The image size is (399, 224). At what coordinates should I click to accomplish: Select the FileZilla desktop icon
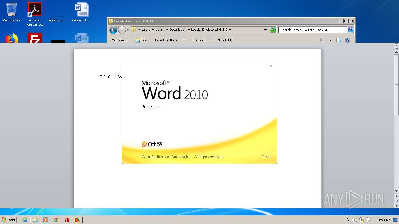tap(35, 38)
